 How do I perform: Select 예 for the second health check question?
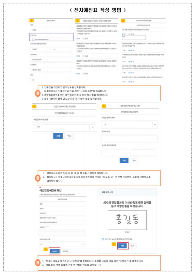click(123, 50)
